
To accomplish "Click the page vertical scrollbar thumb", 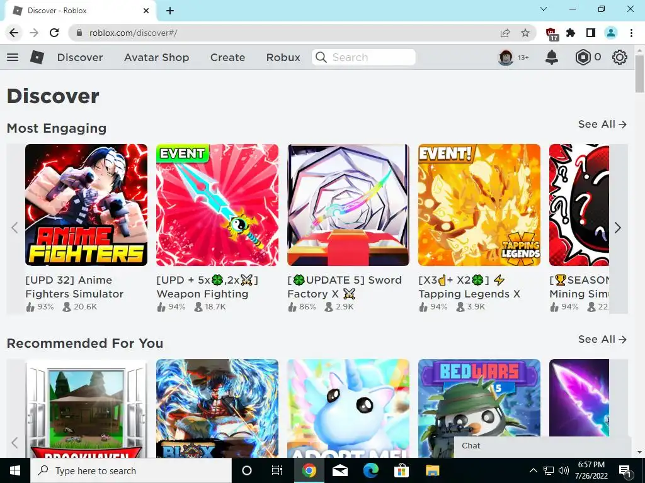I will point(639,74).
